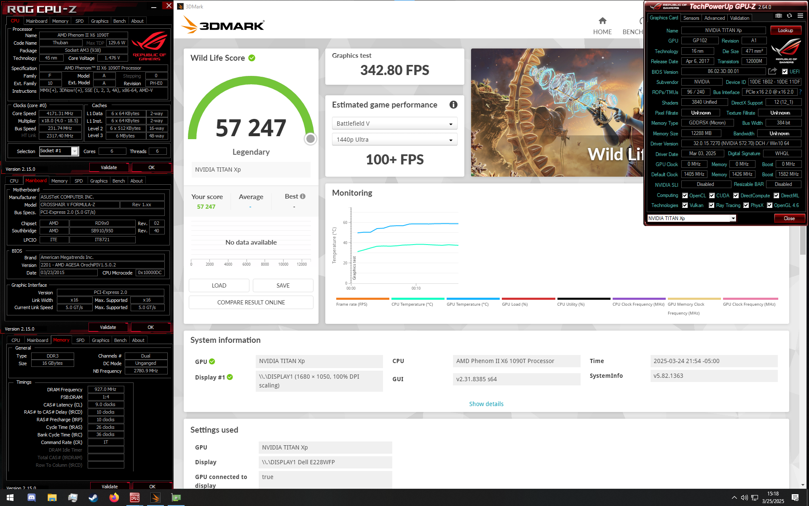Viewport: 809px width, 506px height.
Task: Open SPD tab in middle CPU-Z window
Action: click(79, 181)
